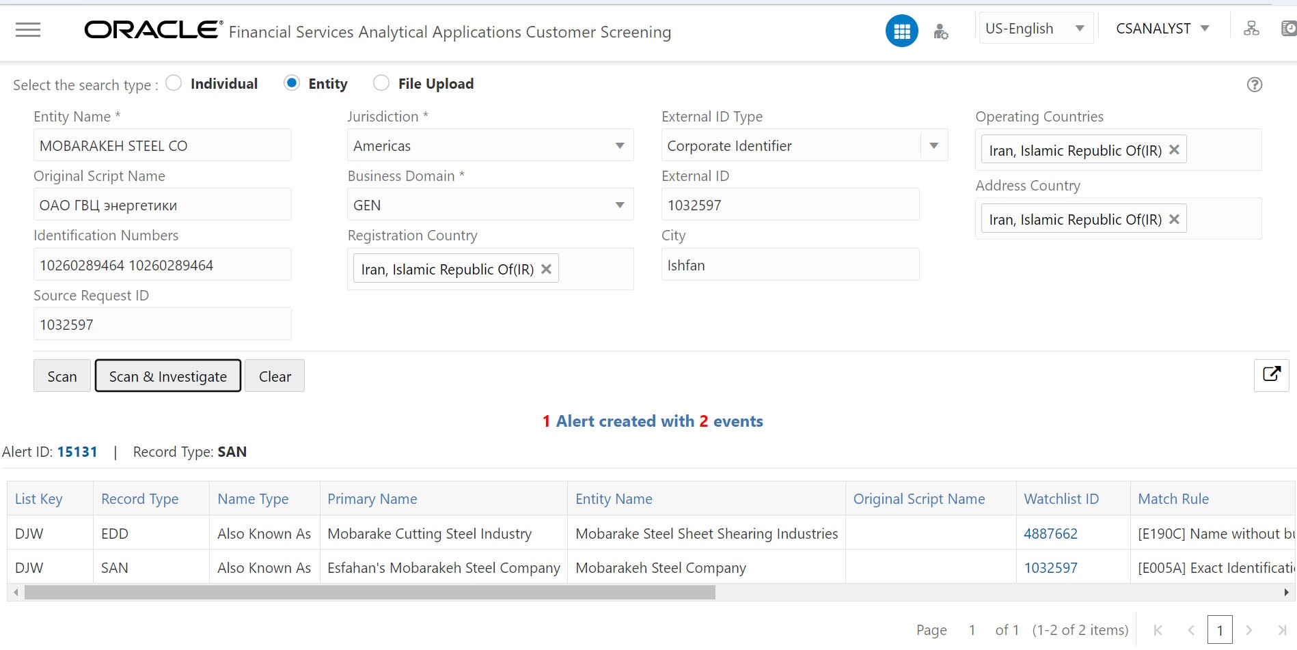Click scrollbar left arrow in results table

[16, 593]
